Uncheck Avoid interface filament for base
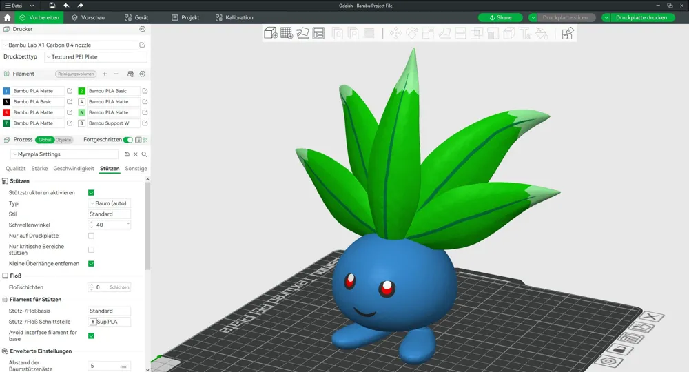 click(x=92, y=336)
